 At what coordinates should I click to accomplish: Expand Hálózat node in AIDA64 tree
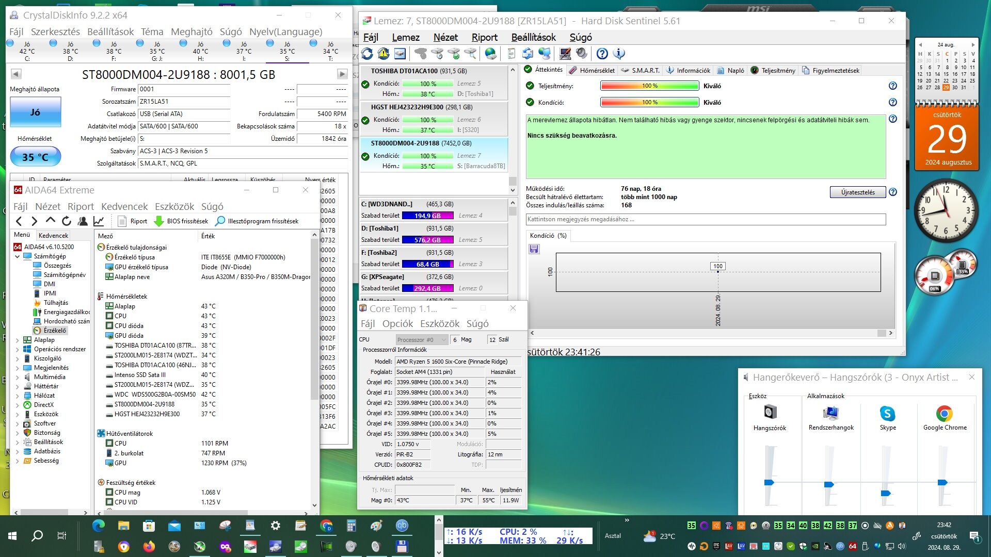coord(17,396)
